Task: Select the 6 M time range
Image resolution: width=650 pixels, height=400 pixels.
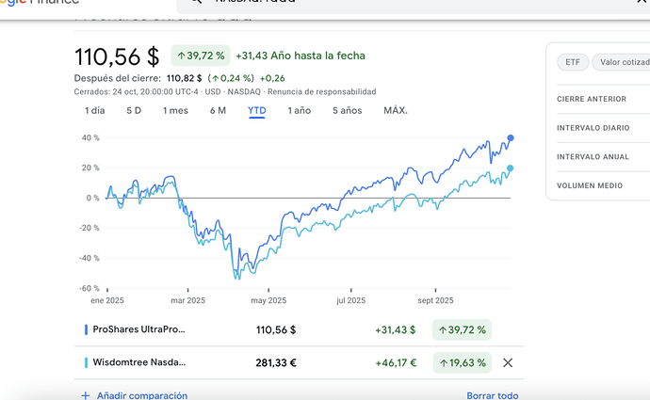Action: (218, 111)
